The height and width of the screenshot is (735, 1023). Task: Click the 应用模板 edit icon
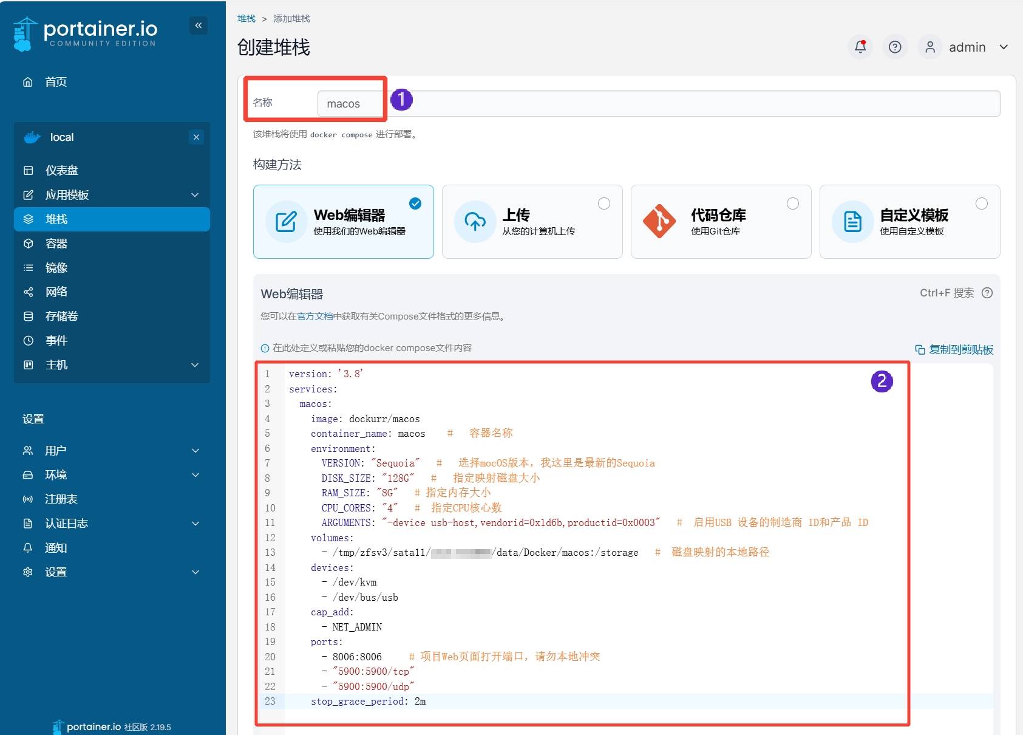coord(28,195)
